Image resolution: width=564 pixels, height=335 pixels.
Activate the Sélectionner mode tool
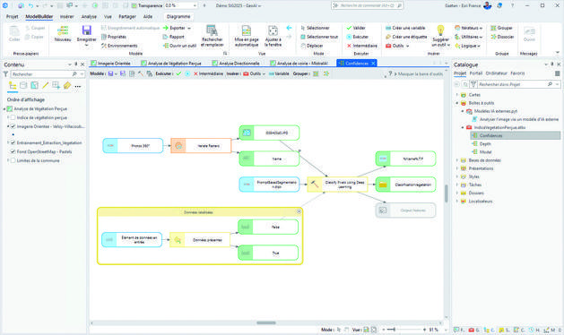click(x=315, y=28)
